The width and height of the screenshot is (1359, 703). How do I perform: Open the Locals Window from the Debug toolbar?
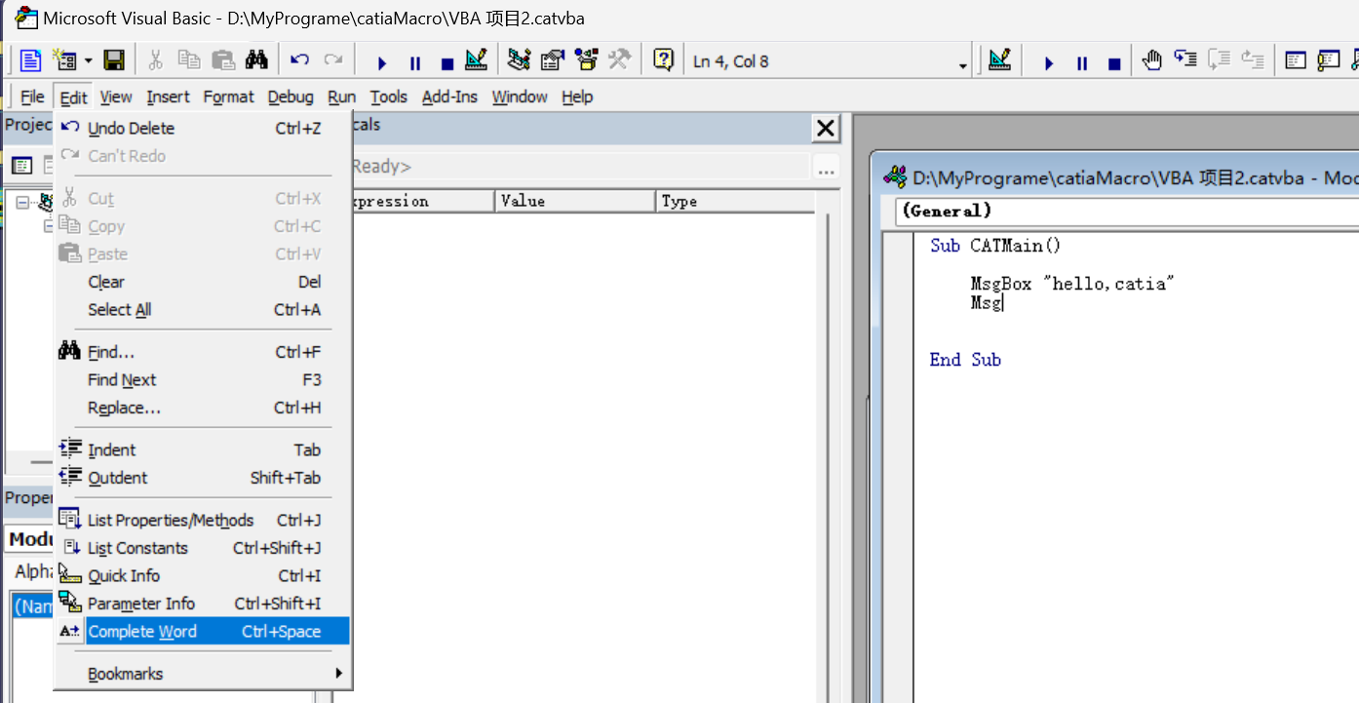(1296, 60)
